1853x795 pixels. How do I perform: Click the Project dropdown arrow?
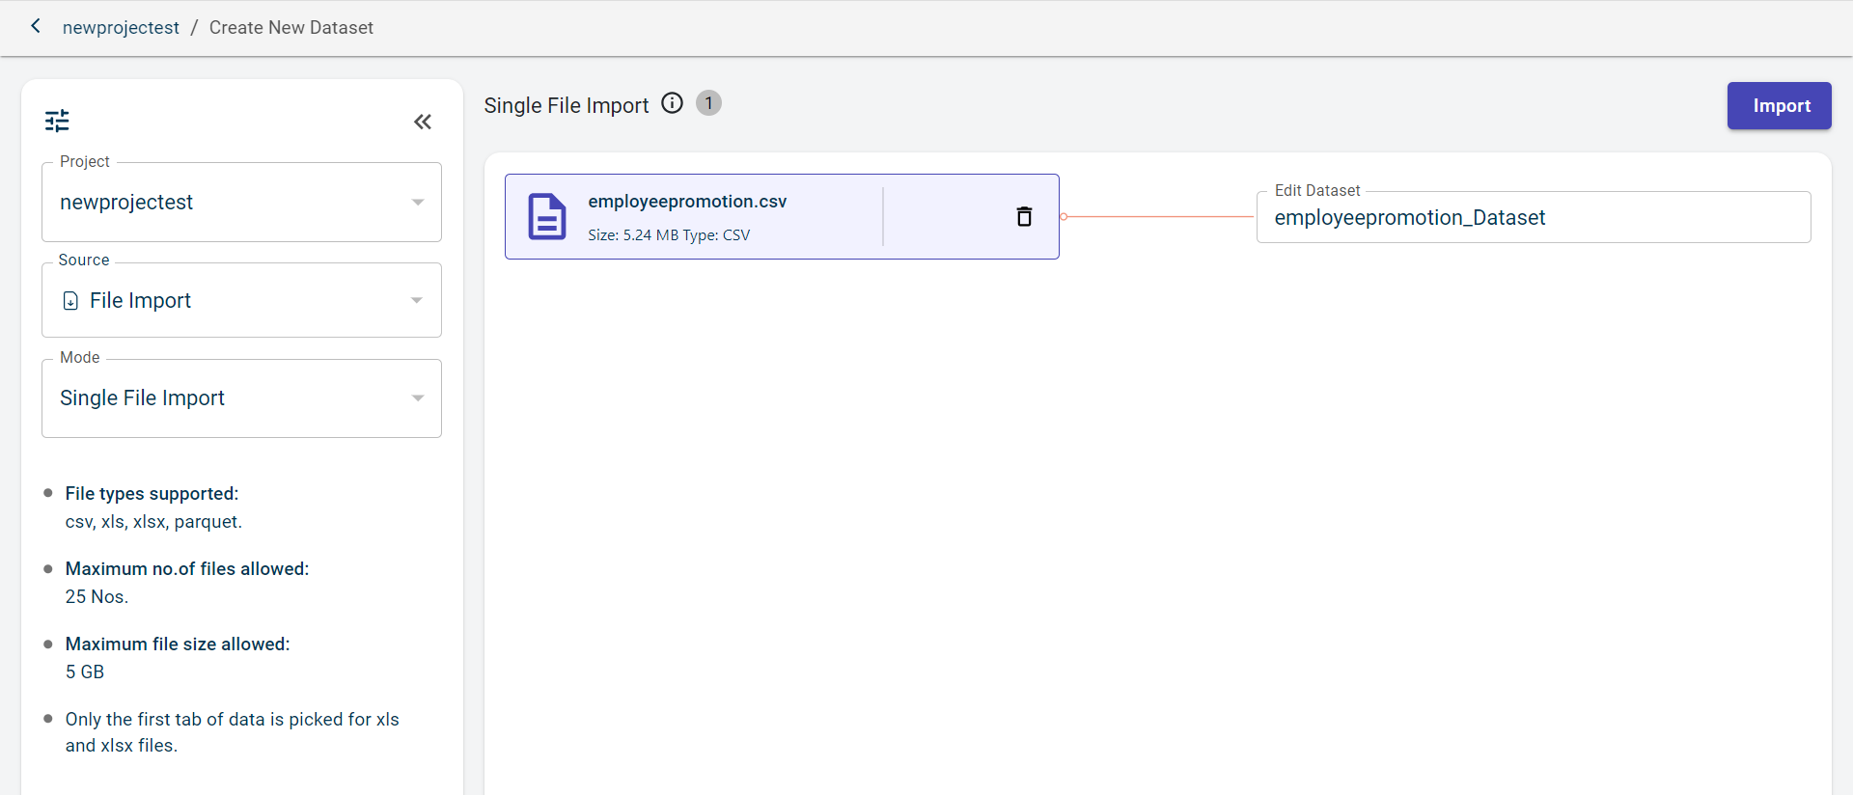point(418,203)
